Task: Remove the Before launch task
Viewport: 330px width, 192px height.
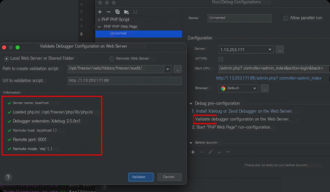Action: click(x=202, y=152)
